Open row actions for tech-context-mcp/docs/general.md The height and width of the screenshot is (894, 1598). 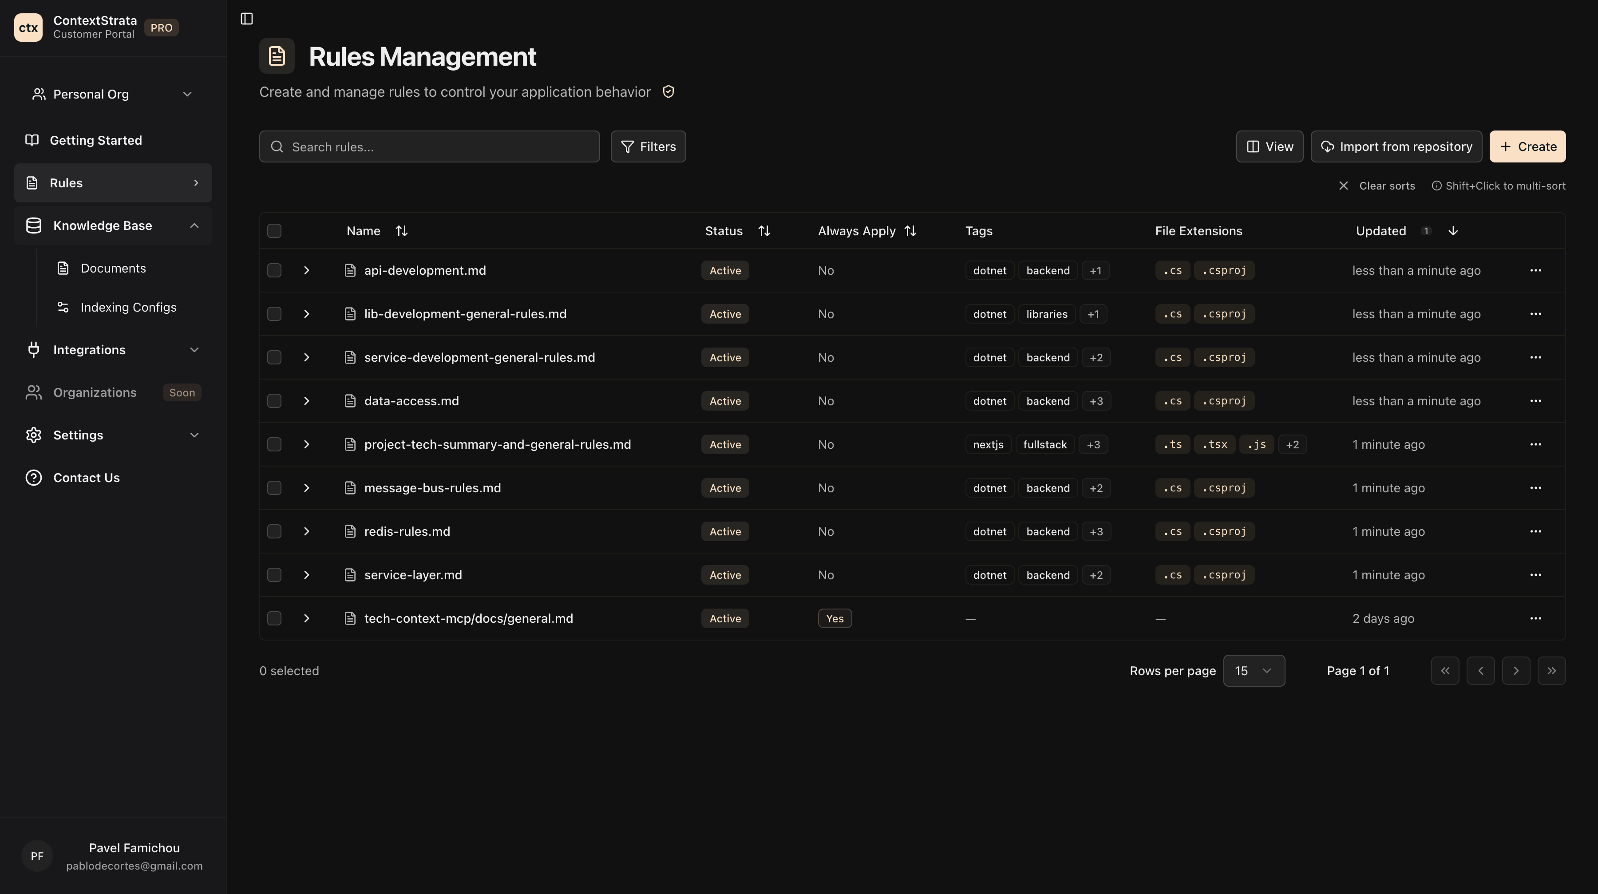(x=1535, y=618)
